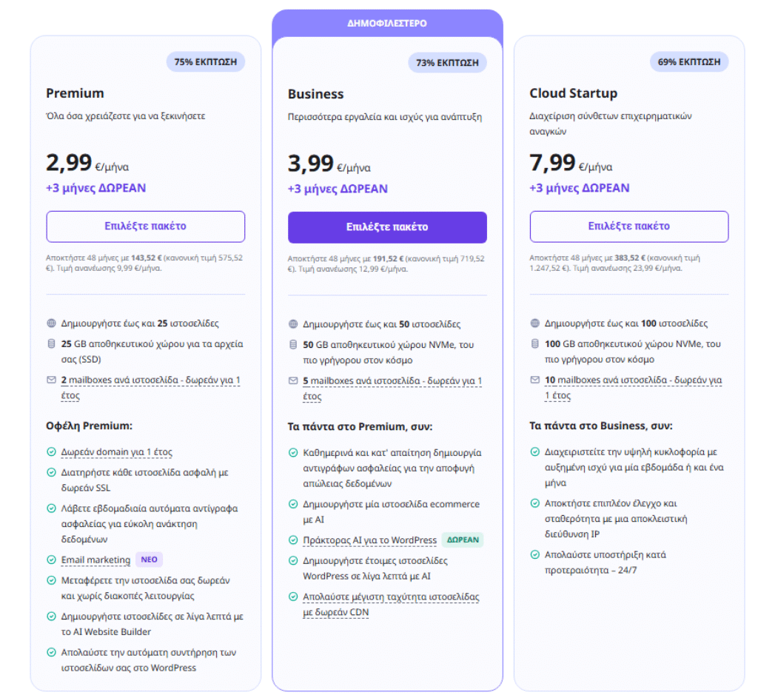758x695 pixels.
Task: Click the globe icon in the Premium plan
Action: 51,323
